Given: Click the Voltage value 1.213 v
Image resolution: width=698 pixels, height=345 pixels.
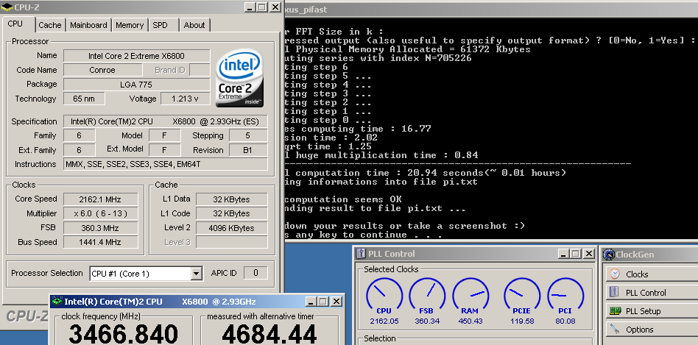Looking at the screenshot, I should click(186, 99).
